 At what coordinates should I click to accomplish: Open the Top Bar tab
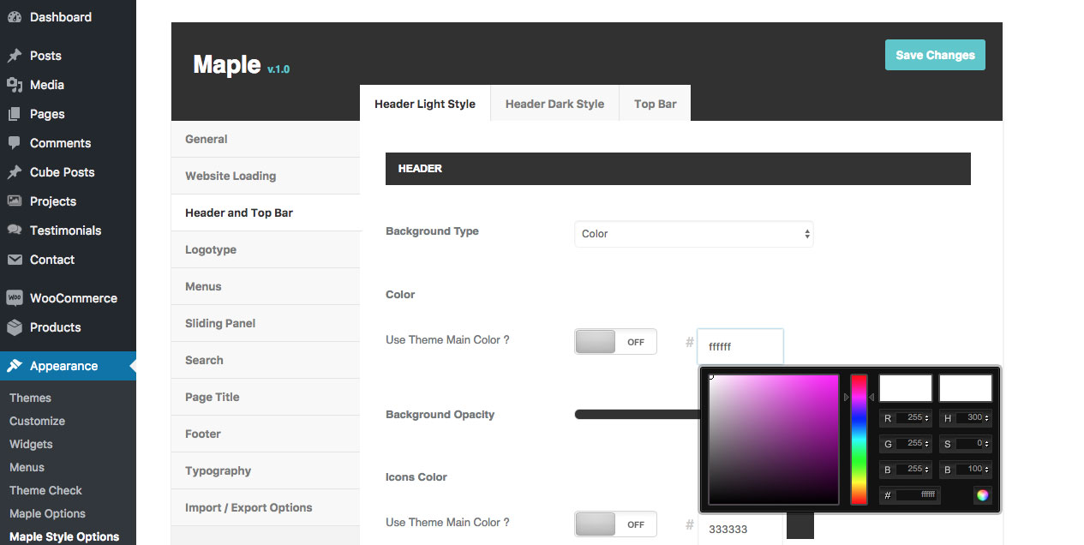(655, 104)
